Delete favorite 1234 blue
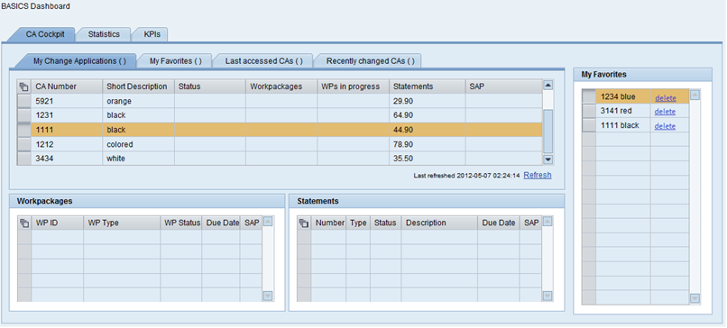Screen dimensions: 727x328 point(665,98)
